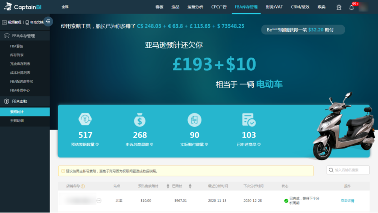
Task: Open 成本计算列表 in sidebar
Action: coord(20,73)
